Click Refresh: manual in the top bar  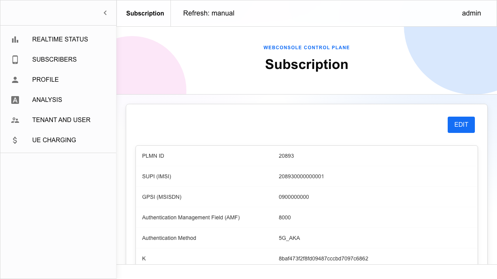209,13
